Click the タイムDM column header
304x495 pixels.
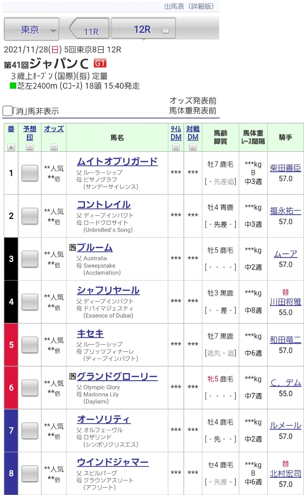[176, 133]
